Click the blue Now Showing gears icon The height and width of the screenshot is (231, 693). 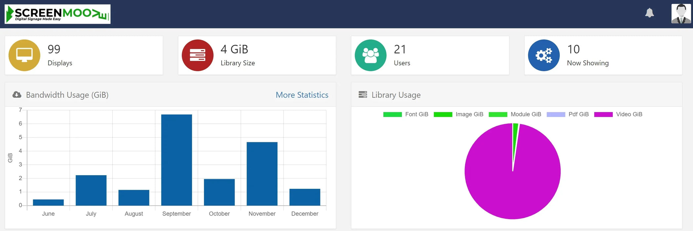click(544, 55)
